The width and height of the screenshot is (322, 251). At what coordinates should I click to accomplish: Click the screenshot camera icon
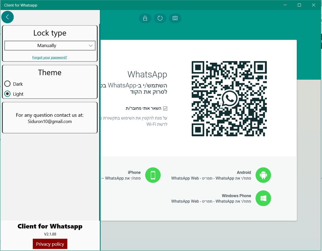[175, 18]
